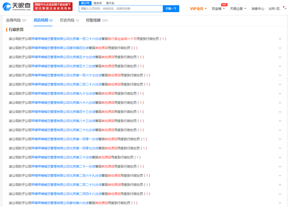Click the red 官方备案企业征信机构 banner
This screenshot has height=207, width=288.
tap(53, 7)
